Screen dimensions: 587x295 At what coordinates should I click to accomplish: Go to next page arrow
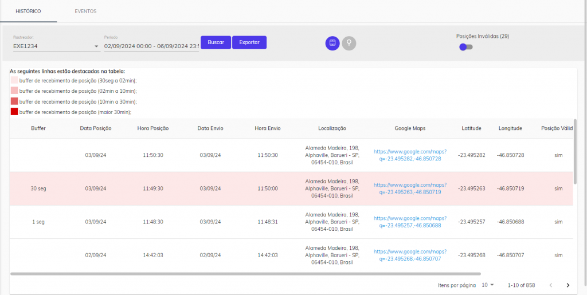[x=568, y=285]
